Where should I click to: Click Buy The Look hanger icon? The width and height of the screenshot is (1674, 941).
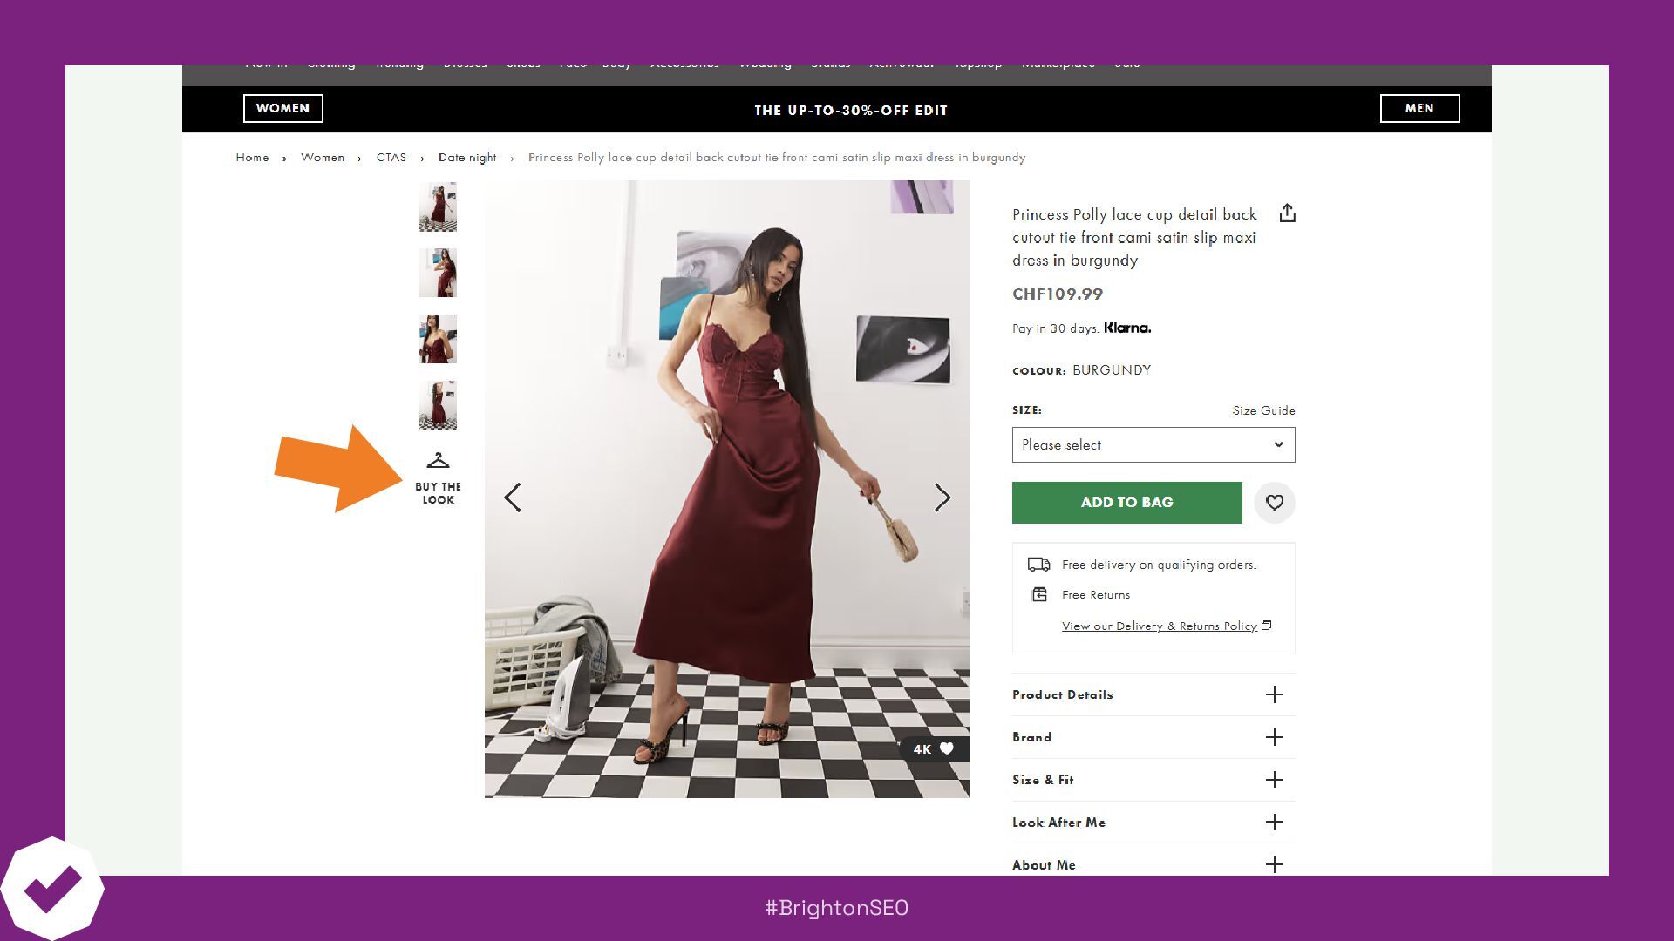[x=438, y=461]
